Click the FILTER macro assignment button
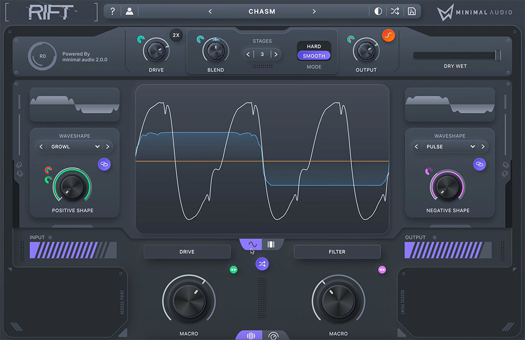Image resolution: width=525 pixels, height=340 pixels. (x=337, y=252)
